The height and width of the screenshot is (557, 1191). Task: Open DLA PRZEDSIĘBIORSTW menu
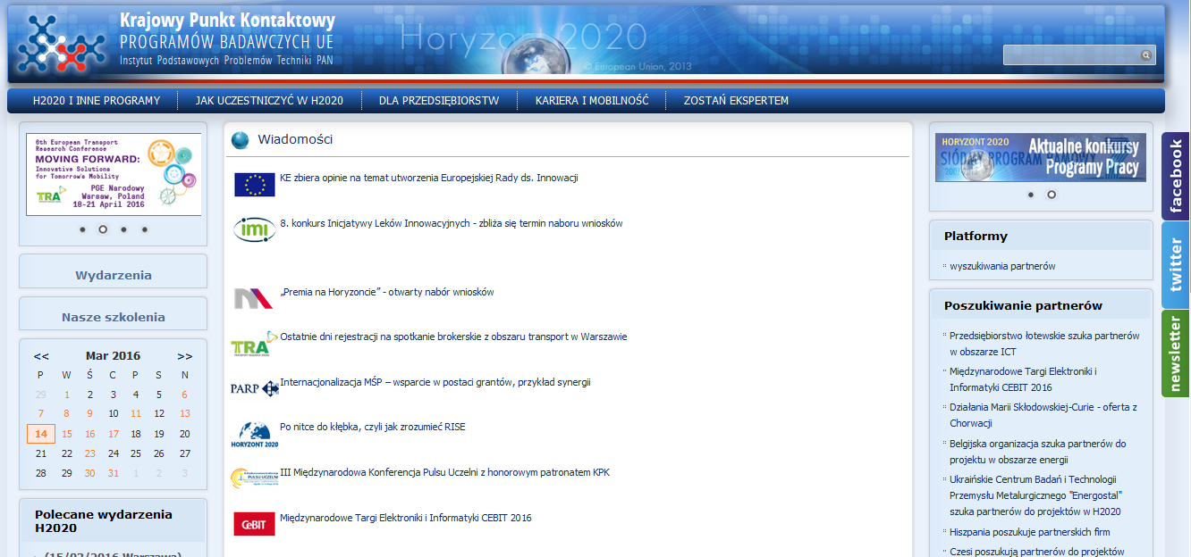tap(439, 101)
